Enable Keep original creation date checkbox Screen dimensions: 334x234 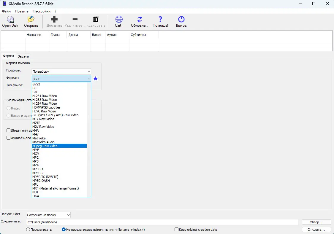coord(176,230)
